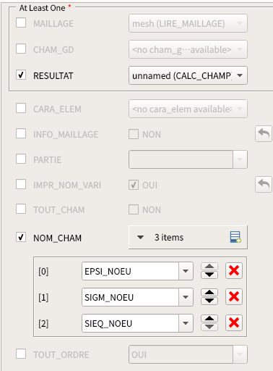The height and width of the screenshot is (371, 273).
Task: Open the EPSI_NOEU field dropdown
Action: (186, 271)
